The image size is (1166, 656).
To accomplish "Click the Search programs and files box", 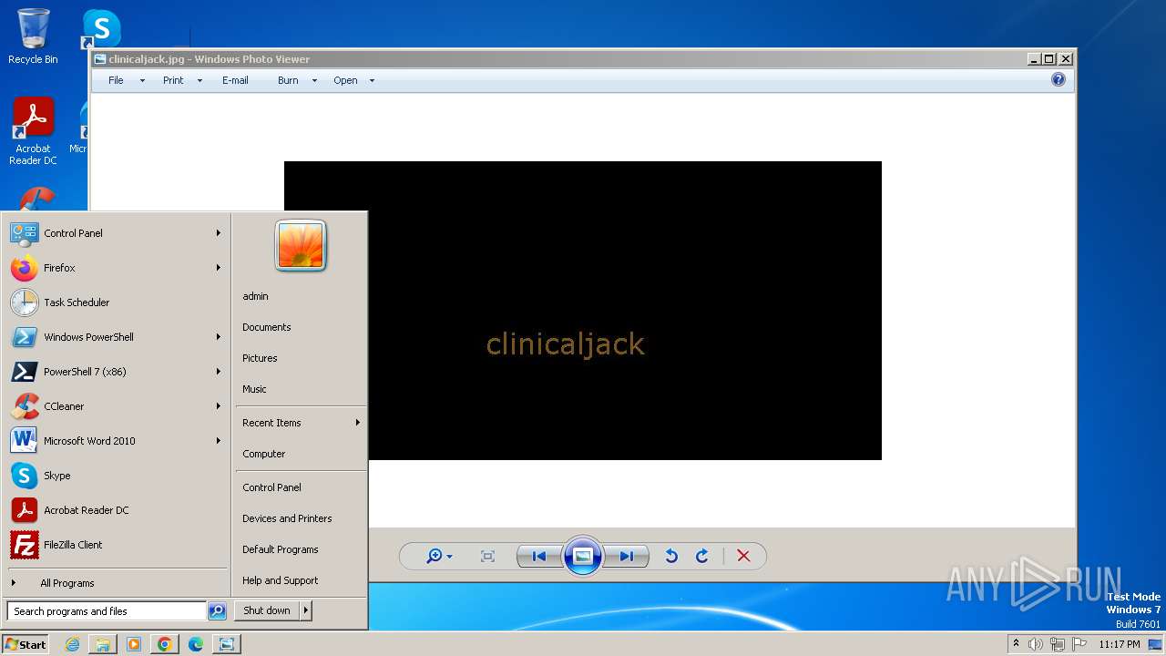I will tap(107, 611).
